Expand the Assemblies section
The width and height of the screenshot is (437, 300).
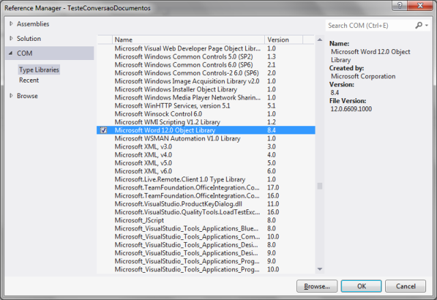(11, 24)
